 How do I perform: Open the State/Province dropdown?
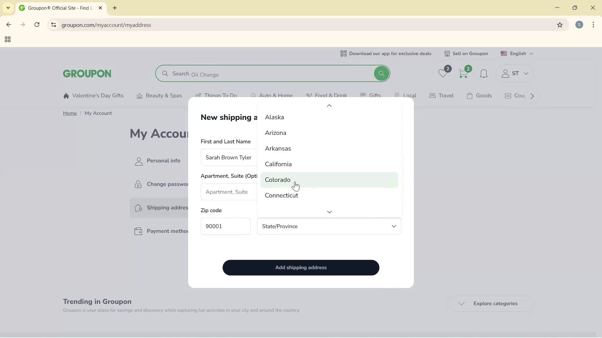(x=329, y=226)
